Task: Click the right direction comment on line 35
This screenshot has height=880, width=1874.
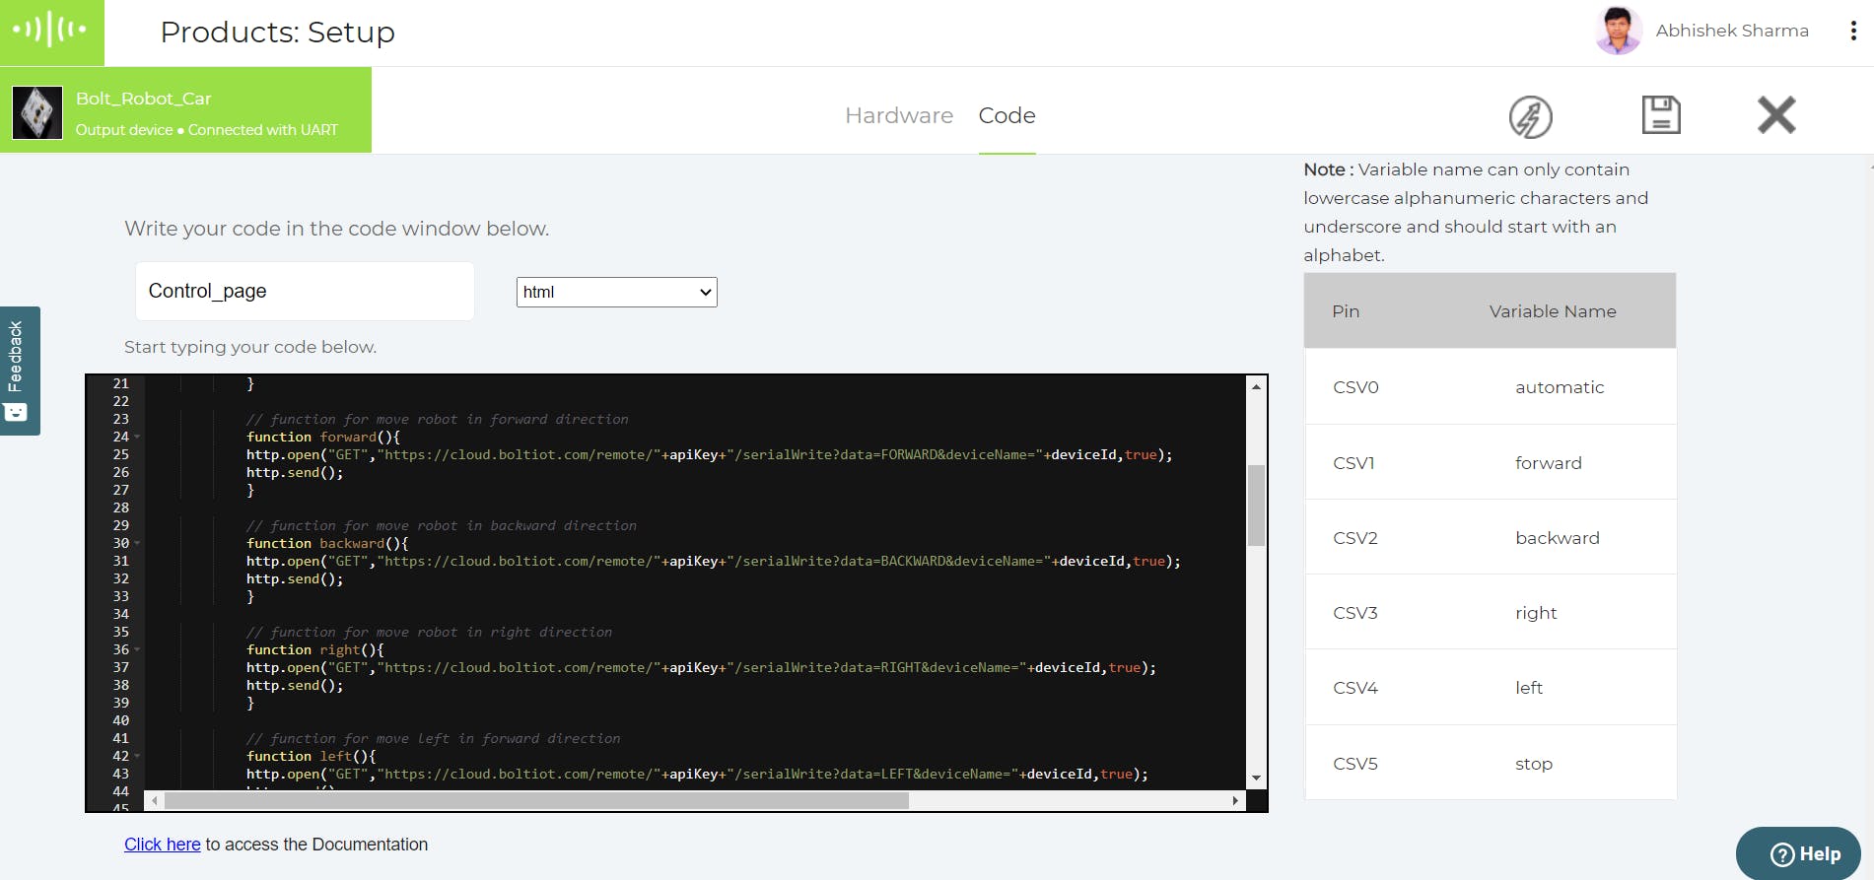Action: tap(429, 632)
